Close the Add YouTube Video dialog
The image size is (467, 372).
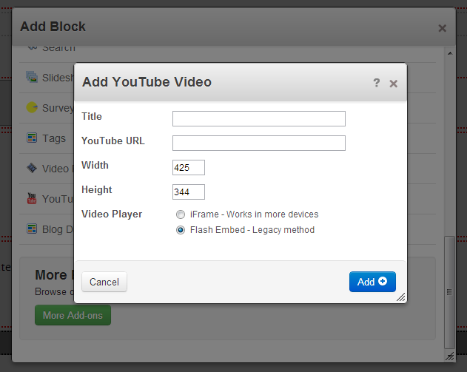(x=394, y=84)
